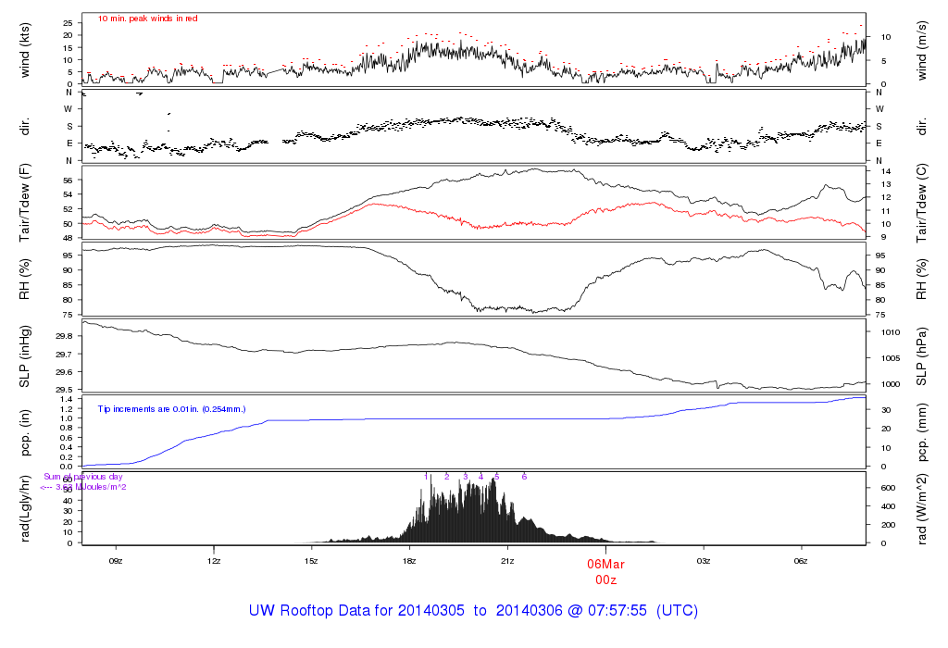Click the '12z' time axis label
This screenshot has height=648, width=948.
[214, 561]
